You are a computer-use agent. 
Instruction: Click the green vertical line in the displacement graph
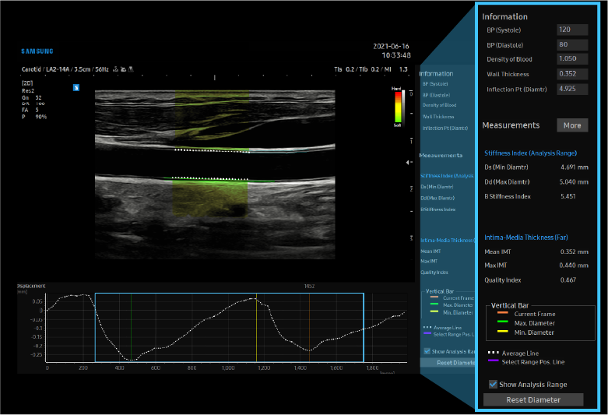coord(131,327)
